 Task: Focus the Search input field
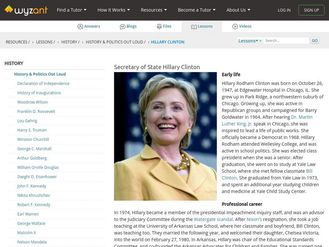[286, 40]
